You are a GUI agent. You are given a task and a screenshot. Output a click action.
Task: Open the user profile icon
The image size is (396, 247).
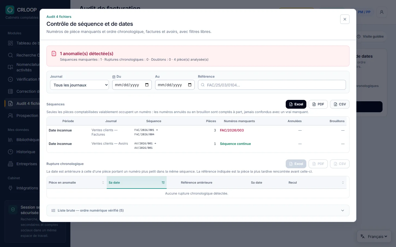(x=382, y=12)
